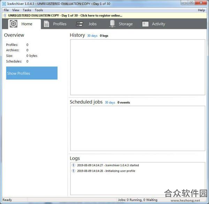209x204 pixels.
Task: Open the File menu
Action: (x=6, y=10)
